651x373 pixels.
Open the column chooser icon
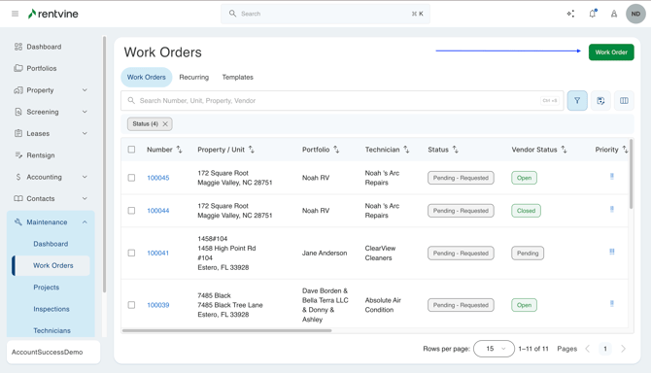click(624, 100)
